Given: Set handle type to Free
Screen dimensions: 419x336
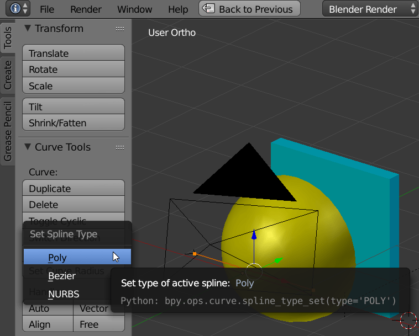Looking at the screenshot, I should 99,324.
